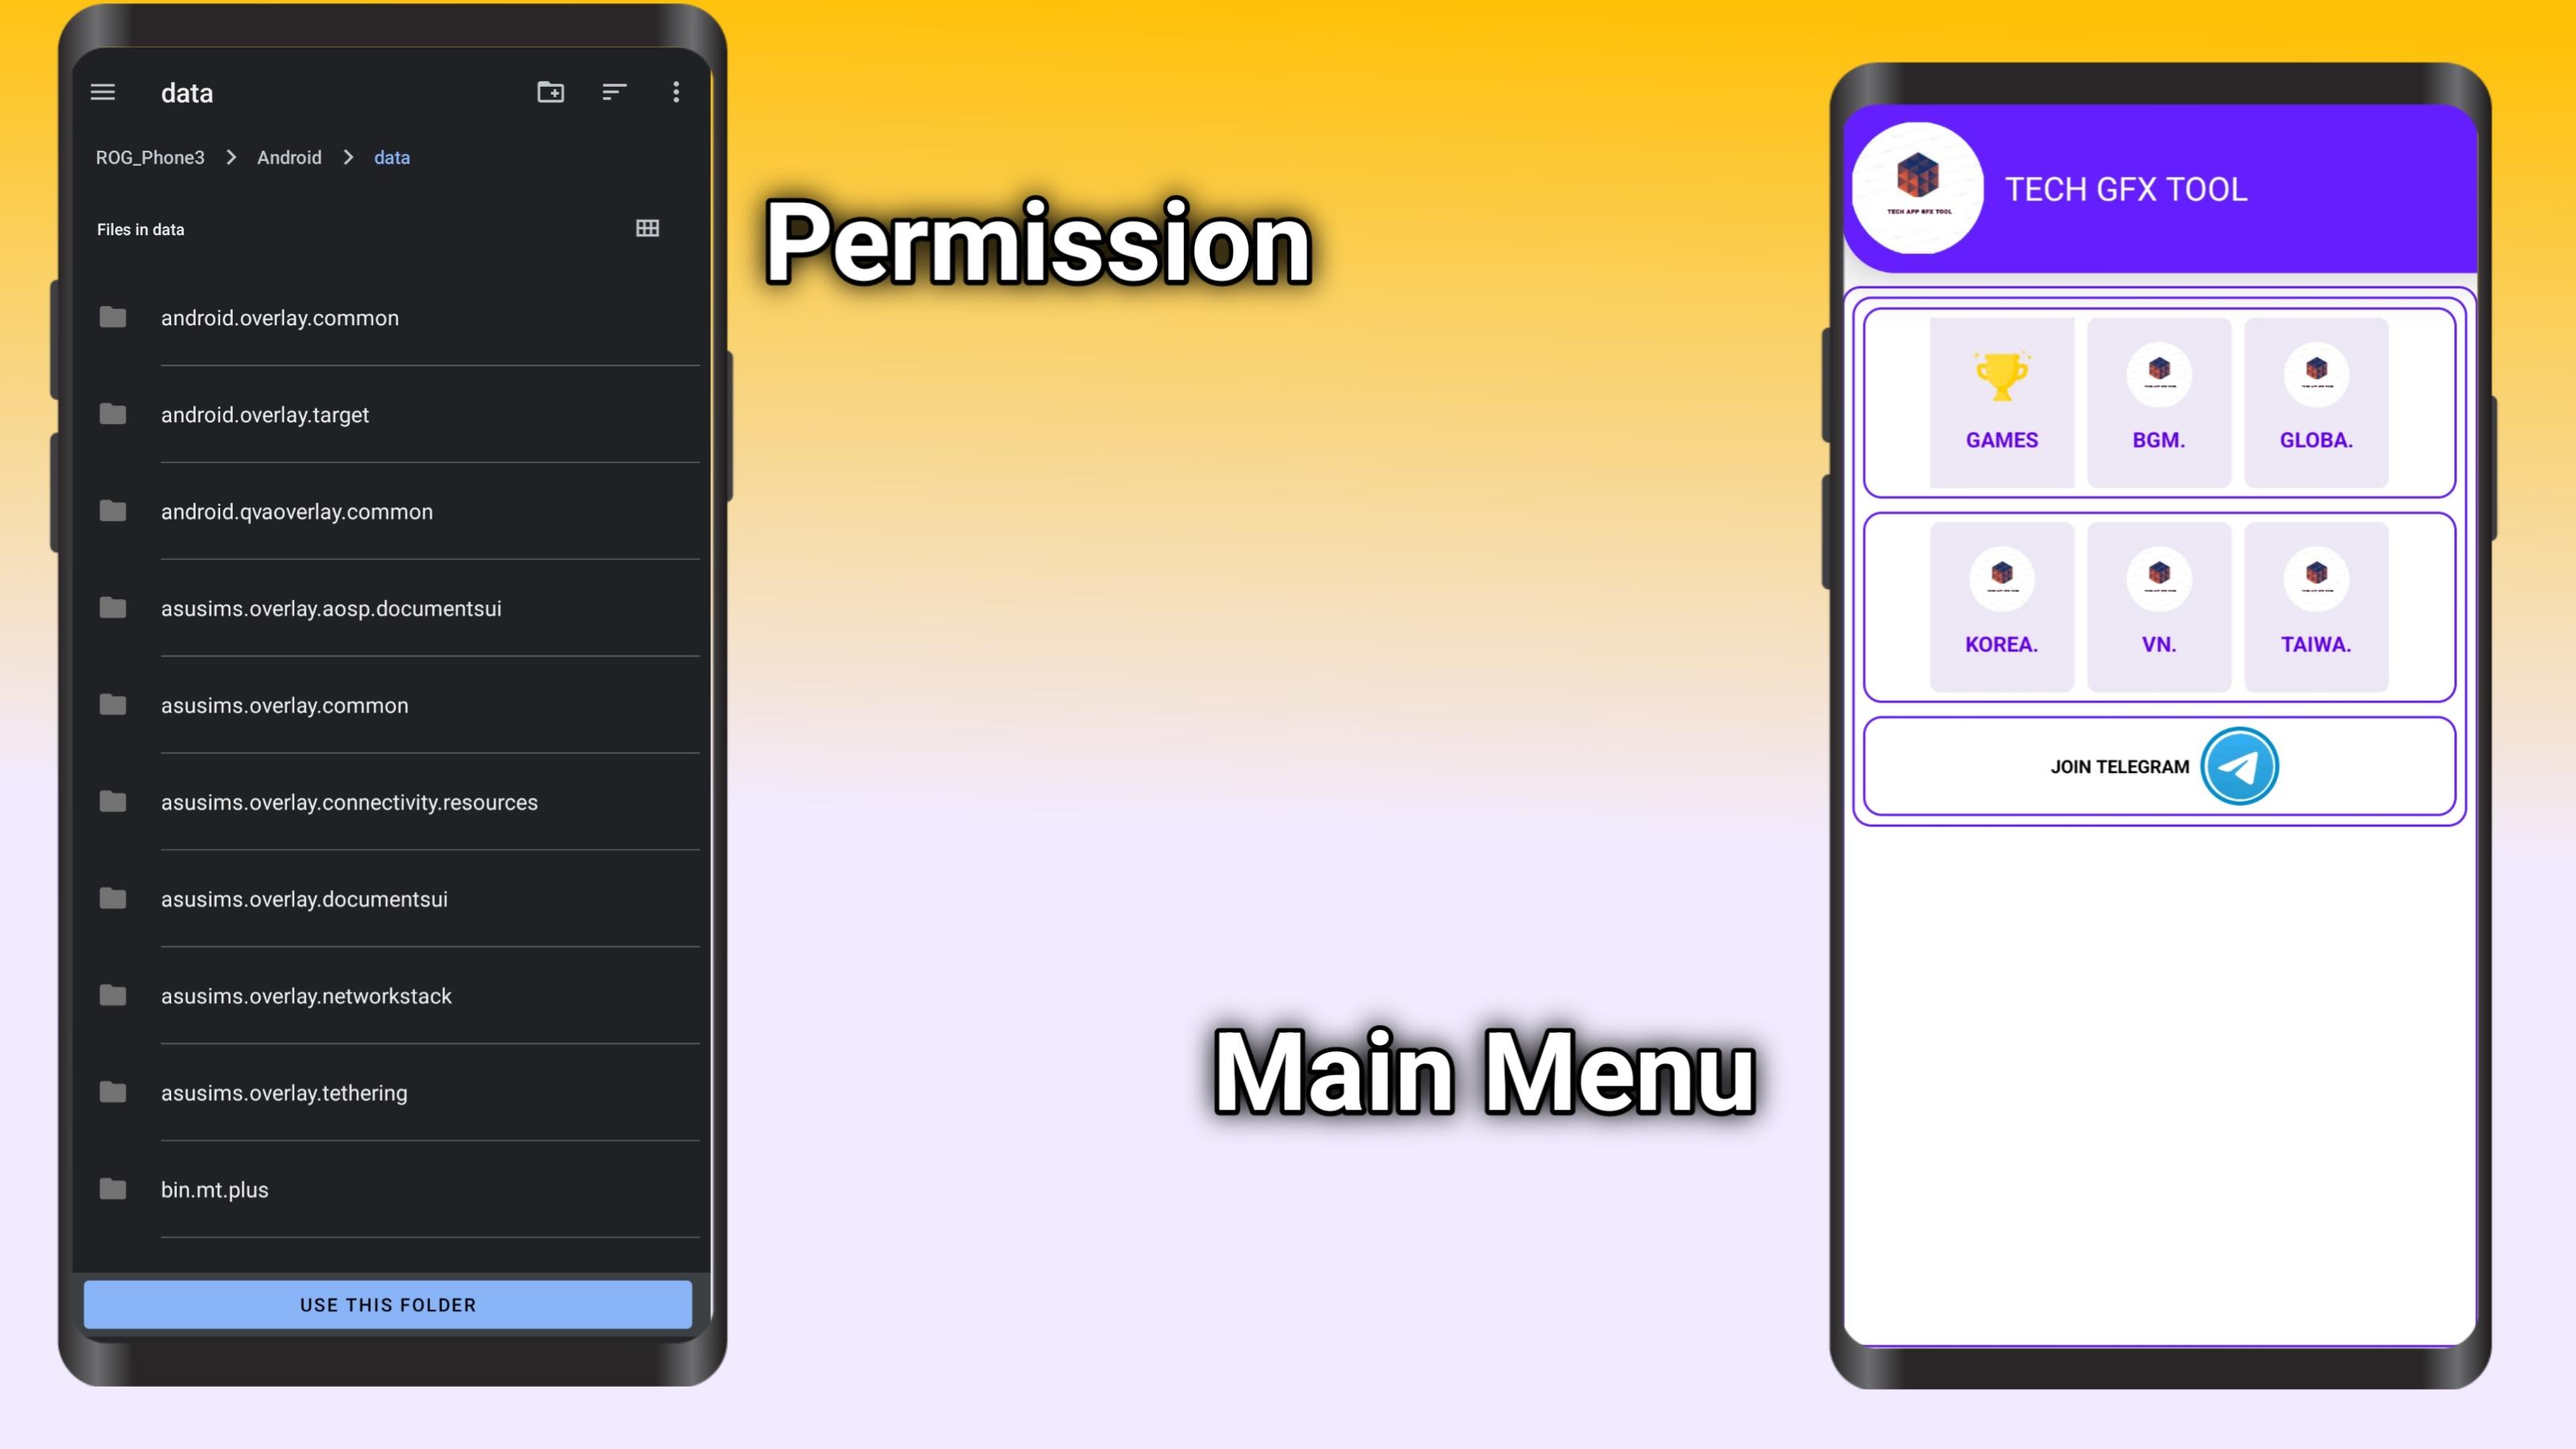Toggle sort options in file browser
Screen dimensions: 2576x1449
coord(614,92)
